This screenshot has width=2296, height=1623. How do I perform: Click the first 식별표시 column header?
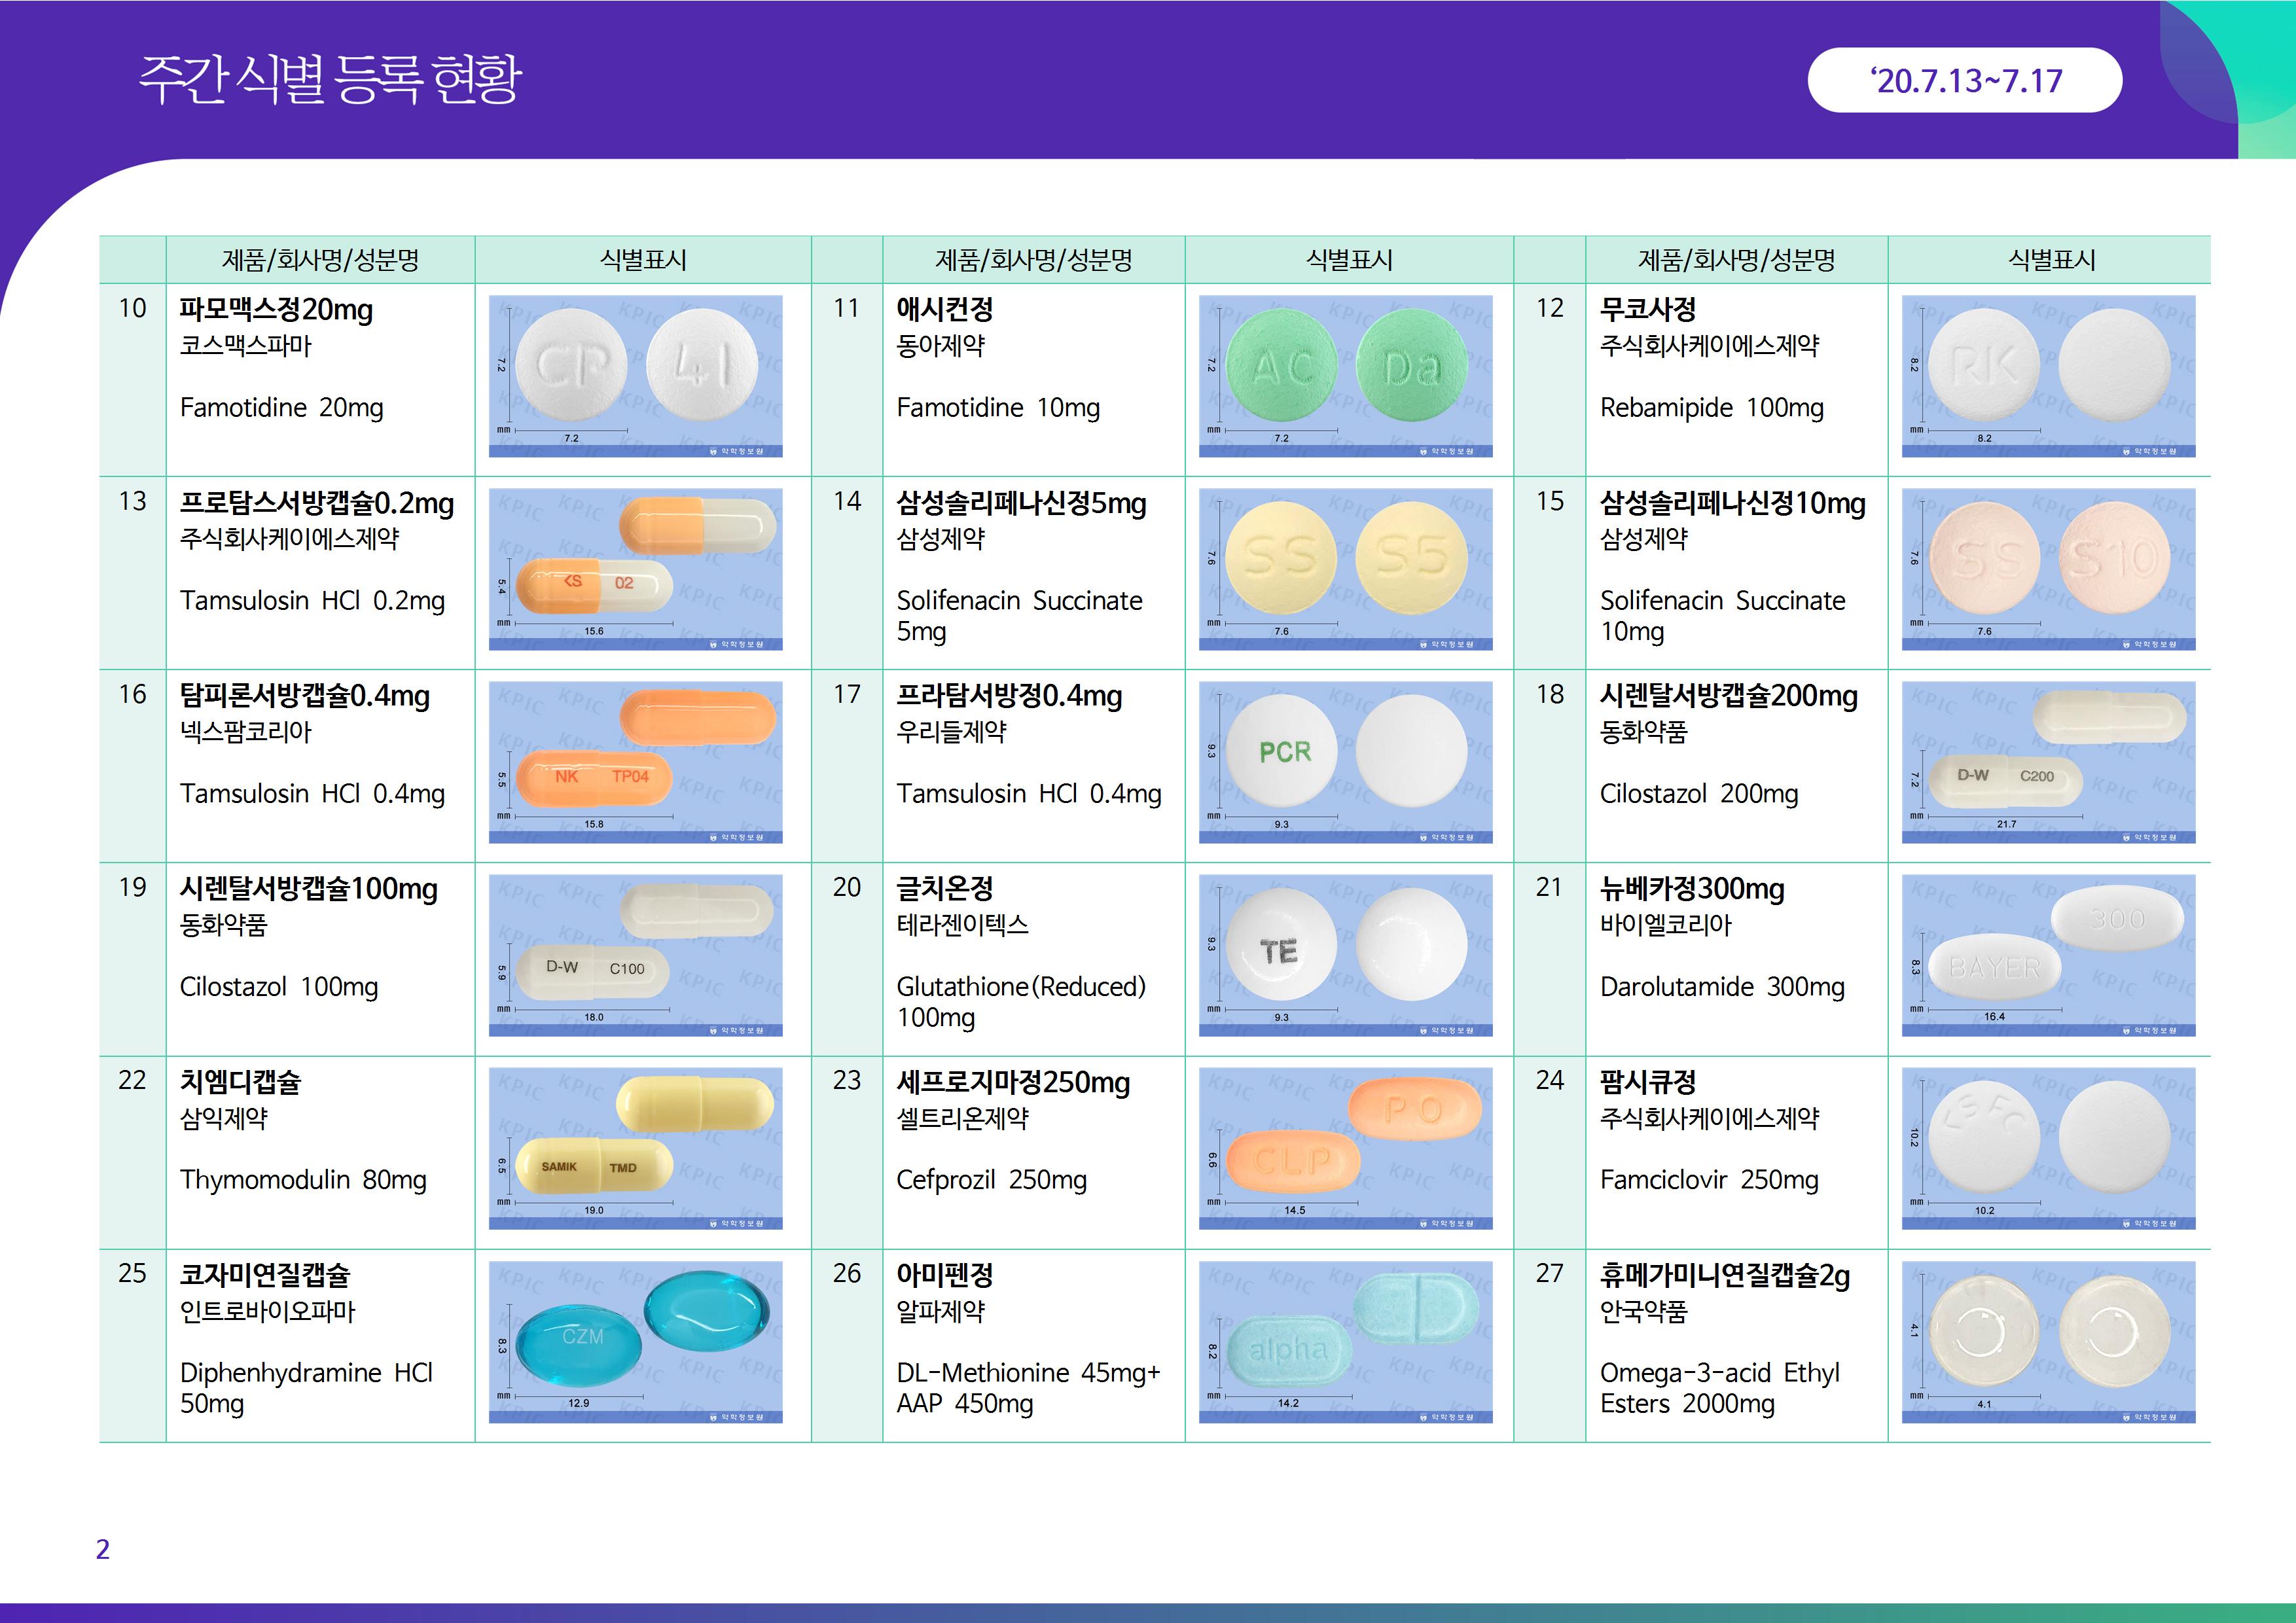[642, 260]
